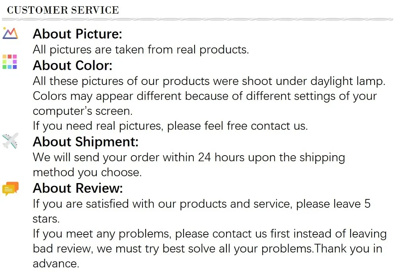Click the sentence about shooting under daylight lamp
Screen dimensions: 398x278
tap(209, 81)
